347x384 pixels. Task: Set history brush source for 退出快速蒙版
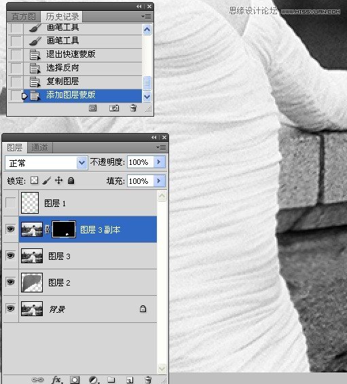pos(16,54)
